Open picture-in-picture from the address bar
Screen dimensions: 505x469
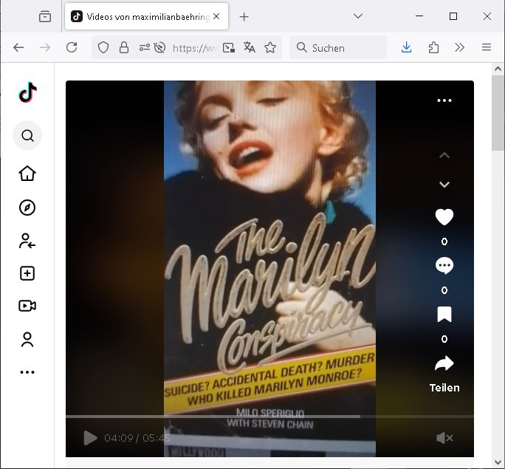pyautogui.click(x=229, y=48)
